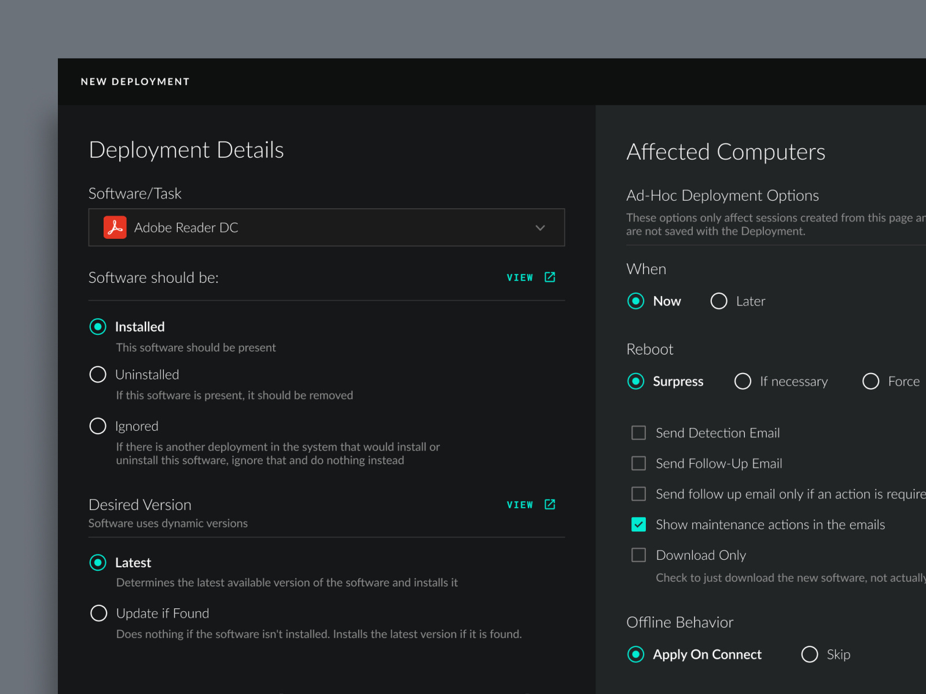The width and height of the screenshot is (926, 694).
Task: Enable Download Only
Action: [x=638, y=555]
